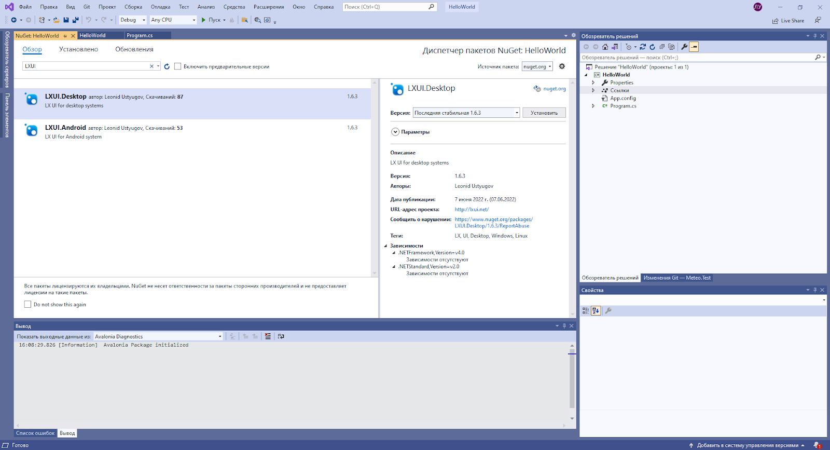Open the package source nuget.org dropdown
Screen dimensions: 830x450
[537, 66]
